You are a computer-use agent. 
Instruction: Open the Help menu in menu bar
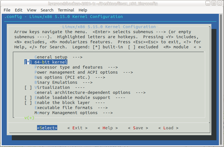83,10
